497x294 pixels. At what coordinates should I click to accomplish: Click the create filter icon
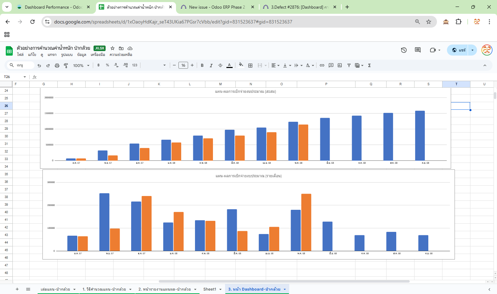[349, 66]
